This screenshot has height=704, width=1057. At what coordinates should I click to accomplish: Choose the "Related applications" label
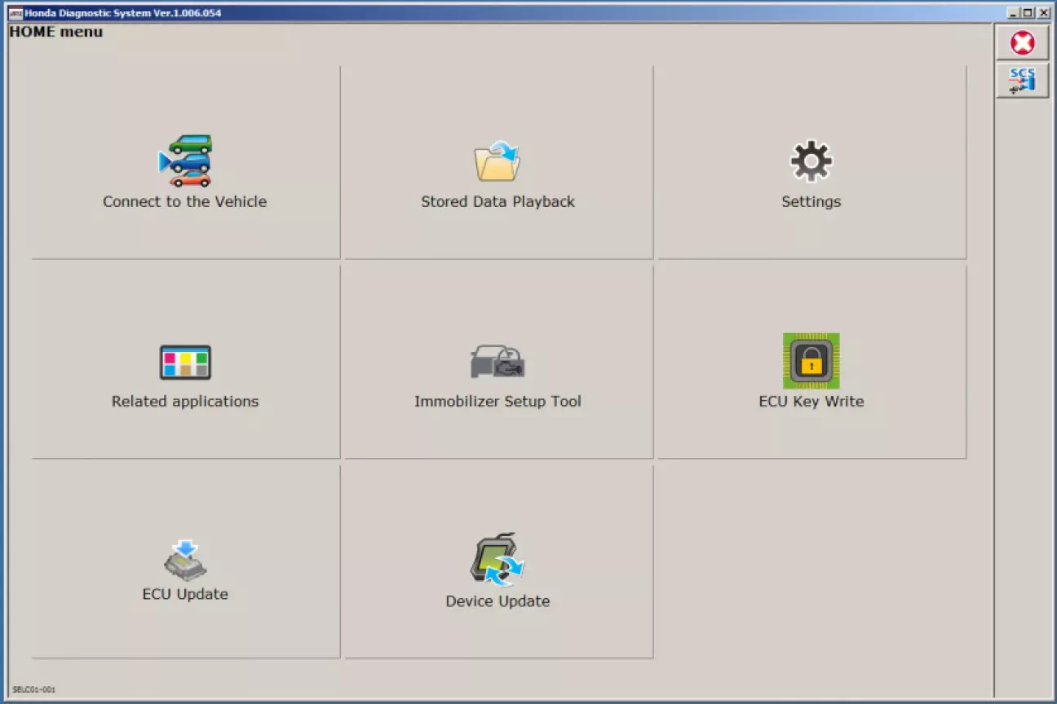185,401
